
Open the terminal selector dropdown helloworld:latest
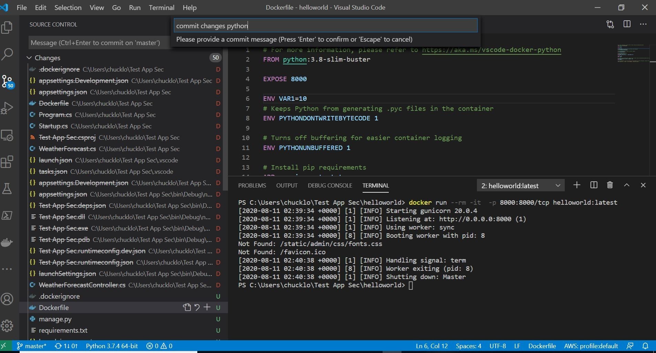[x=521, y=186]
